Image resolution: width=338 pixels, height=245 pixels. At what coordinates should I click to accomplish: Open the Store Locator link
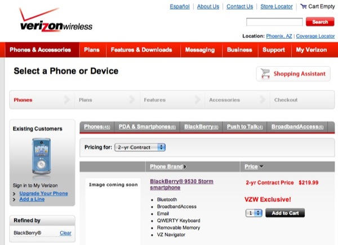click(276, 7)
